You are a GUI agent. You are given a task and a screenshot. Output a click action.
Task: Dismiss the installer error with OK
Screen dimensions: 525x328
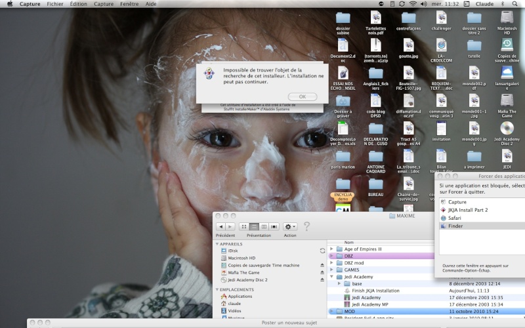click(303, 96)
